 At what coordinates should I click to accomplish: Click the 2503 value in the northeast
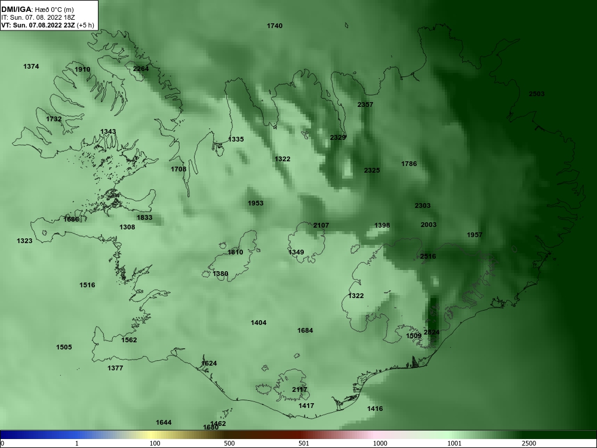coord(537,94)
